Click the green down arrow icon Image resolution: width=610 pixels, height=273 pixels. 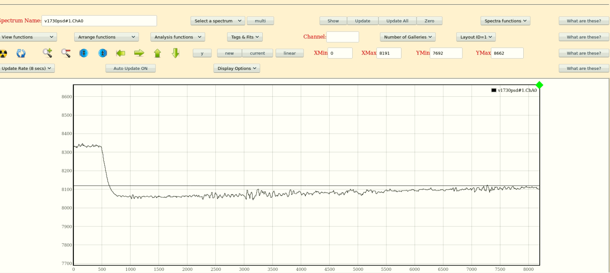point(175,53)
